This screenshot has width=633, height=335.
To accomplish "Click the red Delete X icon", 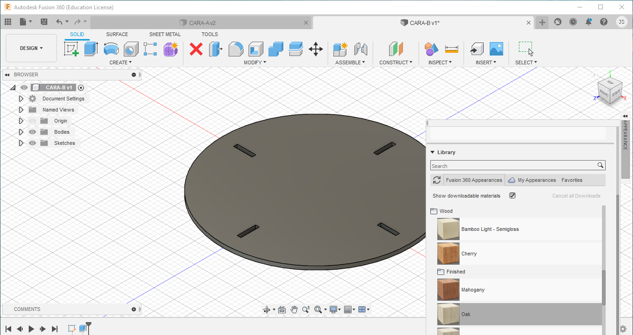I will (196, 49).
